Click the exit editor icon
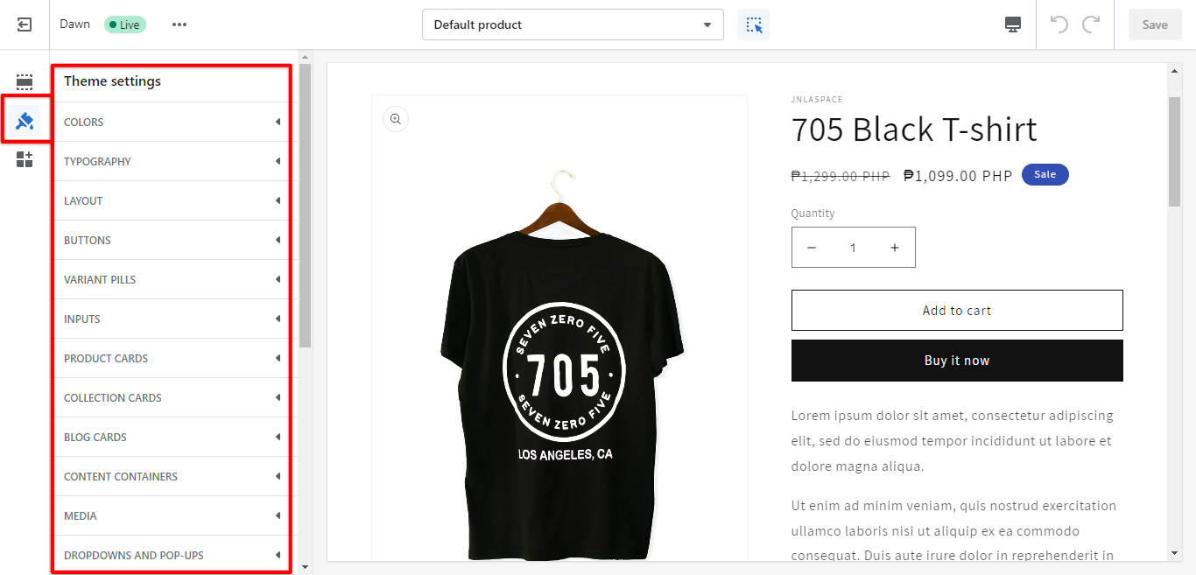The width and height of the screenshot is (1196, 575). tap(25, 25)
